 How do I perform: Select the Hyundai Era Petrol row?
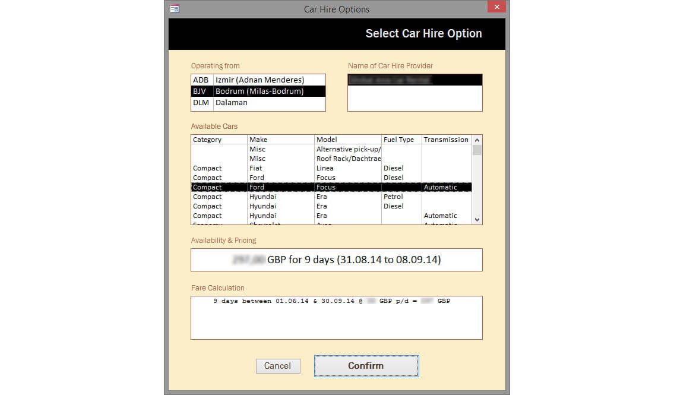331,197
